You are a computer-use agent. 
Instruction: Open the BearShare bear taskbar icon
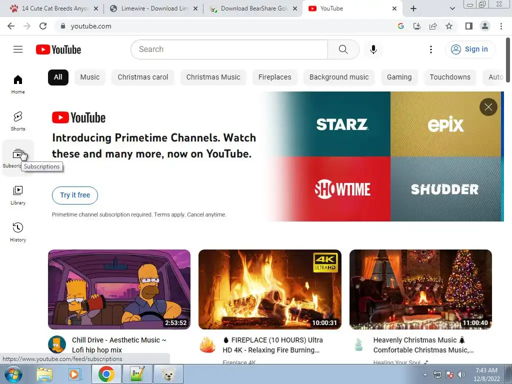[168, 374]
